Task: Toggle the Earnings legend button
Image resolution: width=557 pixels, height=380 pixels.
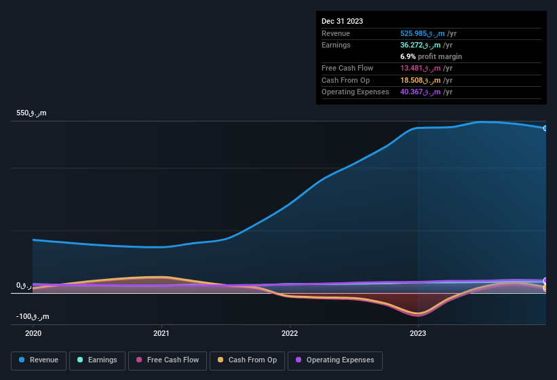Action: [x=97, y=361]
